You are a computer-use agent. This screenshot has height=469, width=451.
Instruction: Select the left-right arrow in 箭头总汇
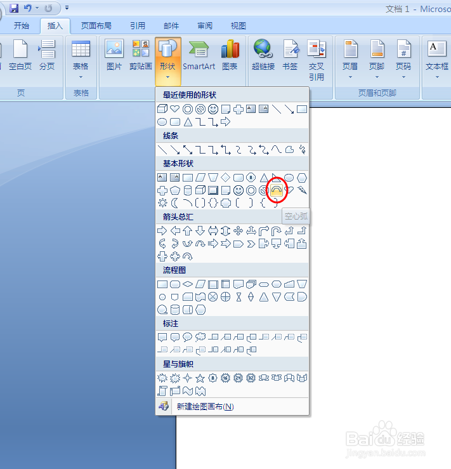click(x=212, y=230)
